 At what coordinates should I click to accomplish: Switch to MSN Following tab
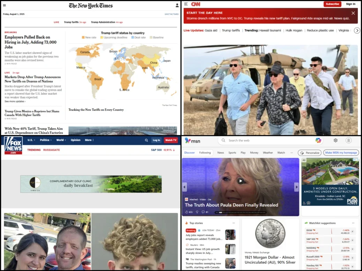[x=205, y=153]
